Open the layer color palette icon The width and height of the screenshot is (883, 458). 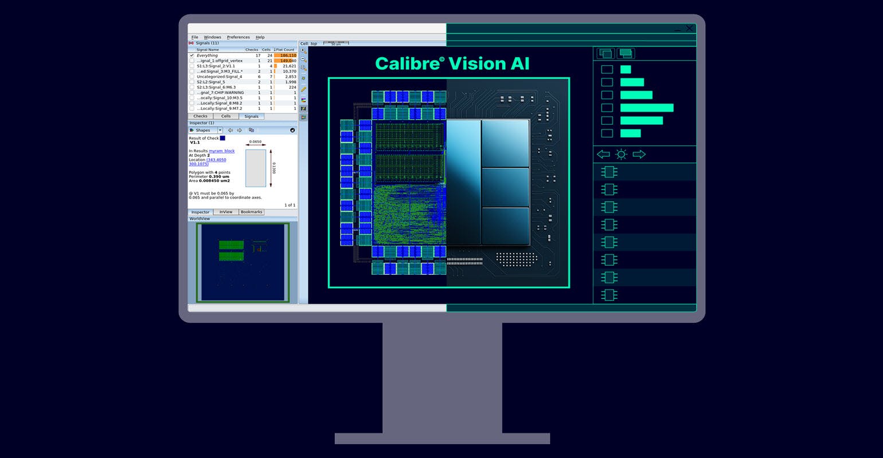point(303,100)
